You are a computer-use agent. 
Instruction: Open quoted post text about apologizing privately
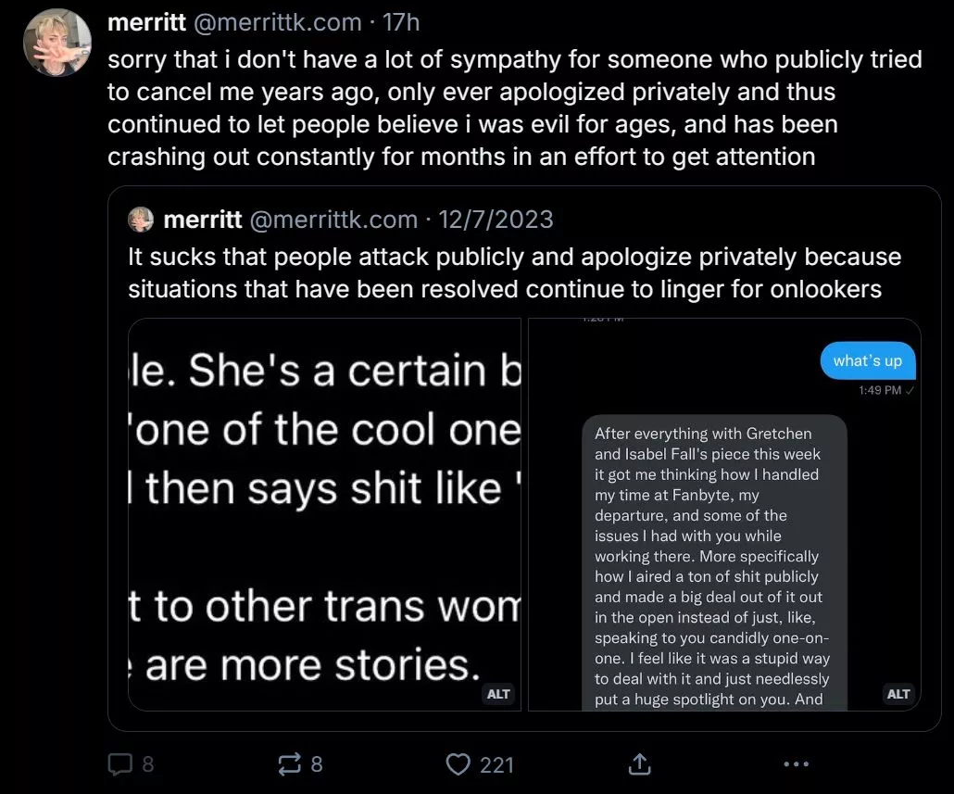point(514,272)
